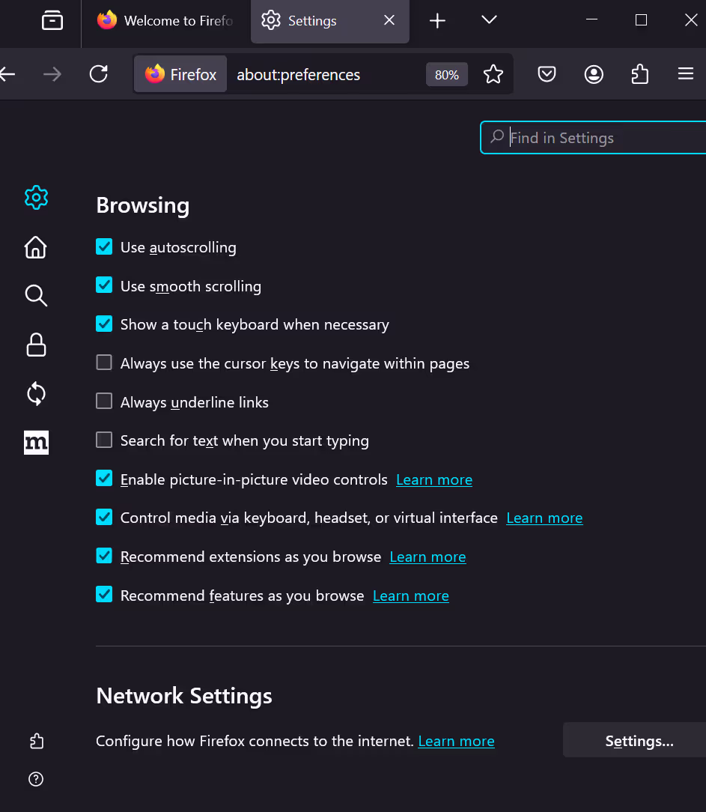Open More from Mozilla category
The height and width of the screenshot is (812, 706).
pos(36,442)
